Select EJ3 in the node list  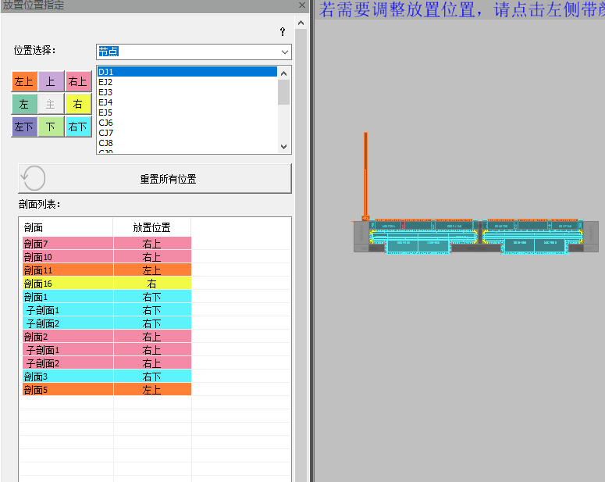(x=187, y=92)
